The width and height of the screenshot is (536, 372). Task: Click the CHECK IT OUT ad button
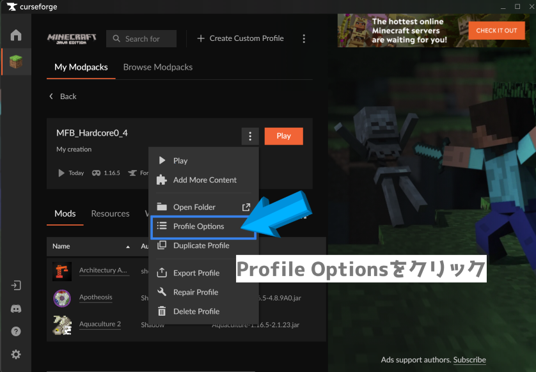tap(496, 31)
